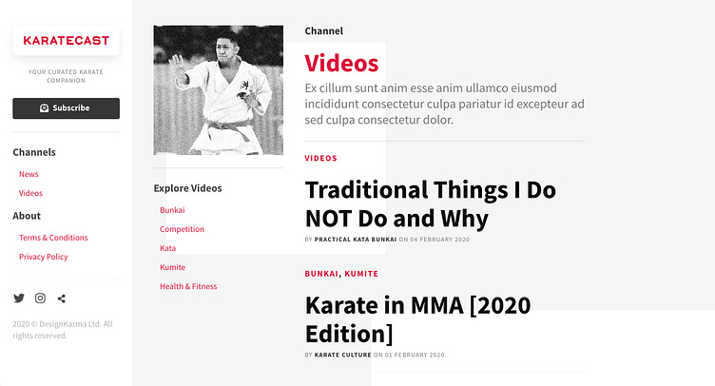Open the News channel link
Screen dimensions: 715x386
coord(29,174)
